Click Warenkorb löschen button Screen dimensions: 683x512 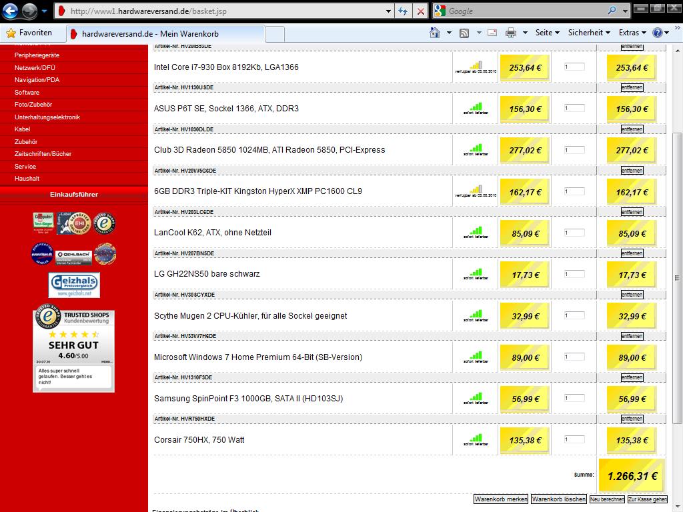point(559,499)
